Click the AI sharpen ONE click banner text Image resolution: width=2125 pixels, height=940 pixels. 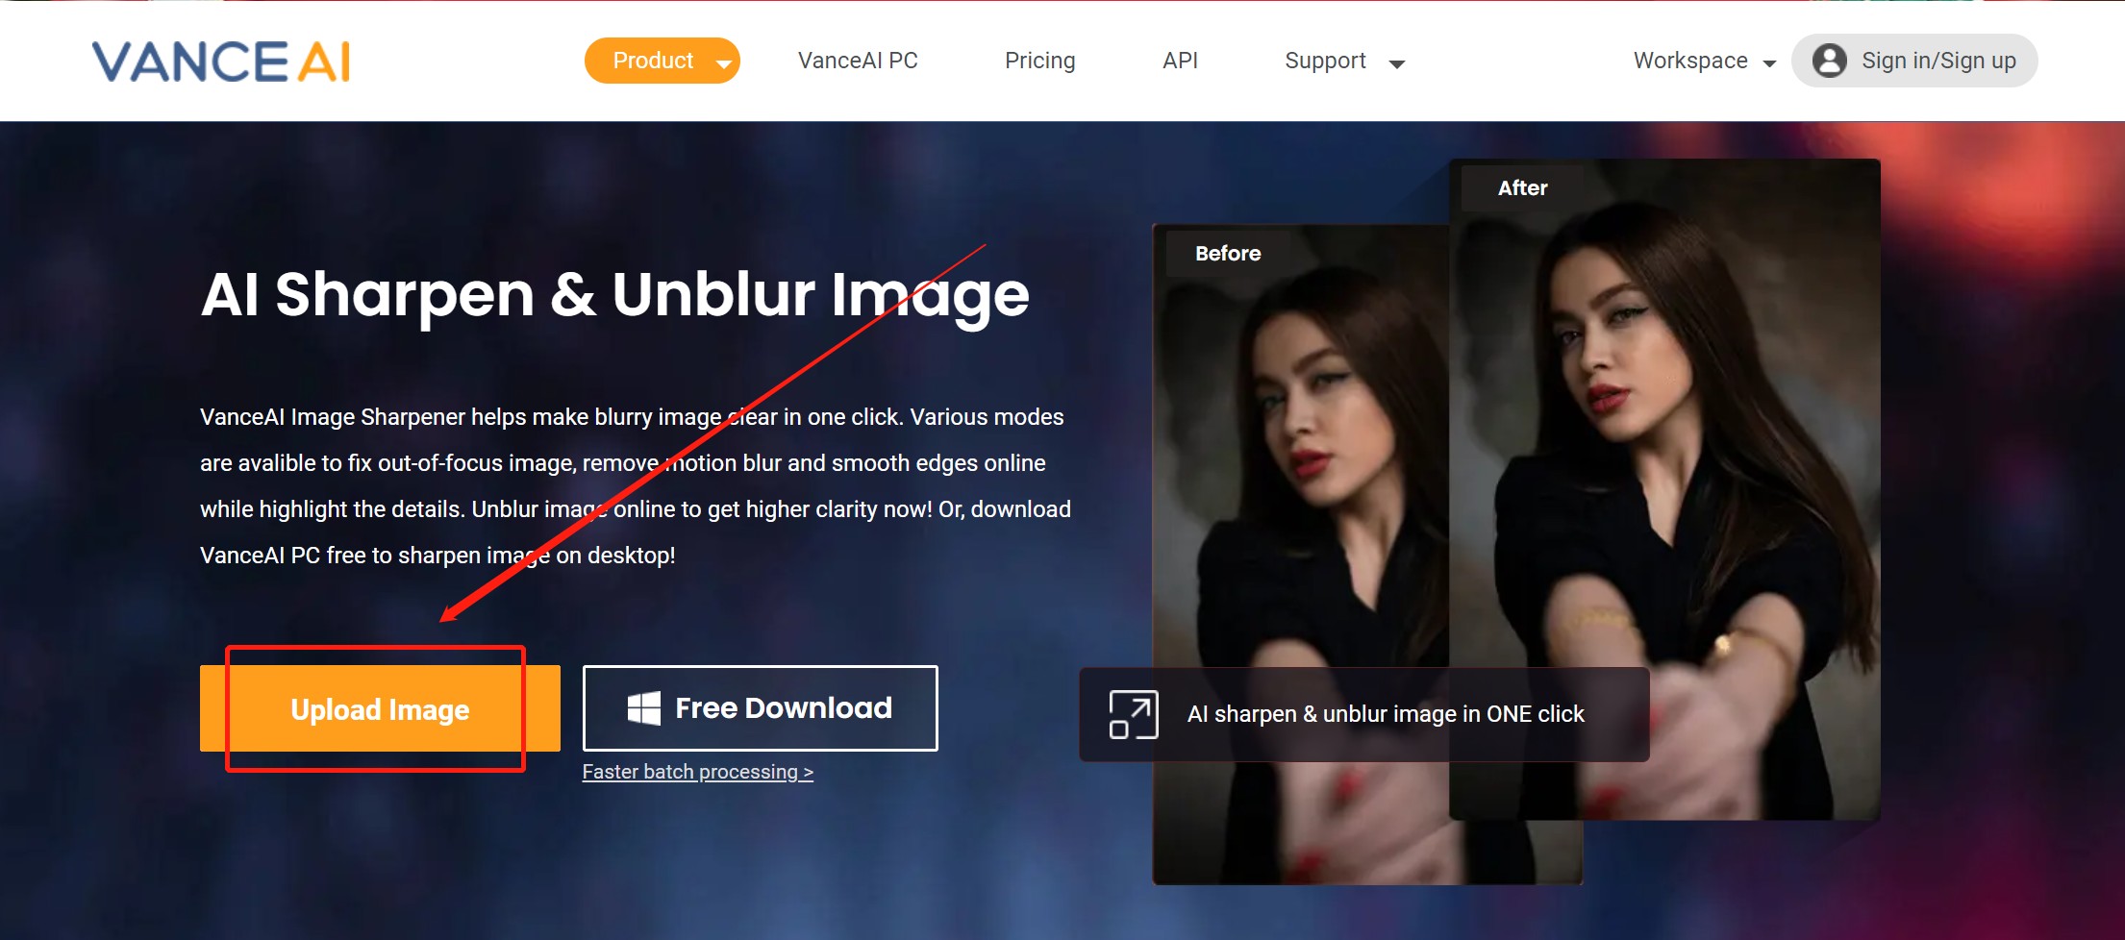tap(1385, 714)
